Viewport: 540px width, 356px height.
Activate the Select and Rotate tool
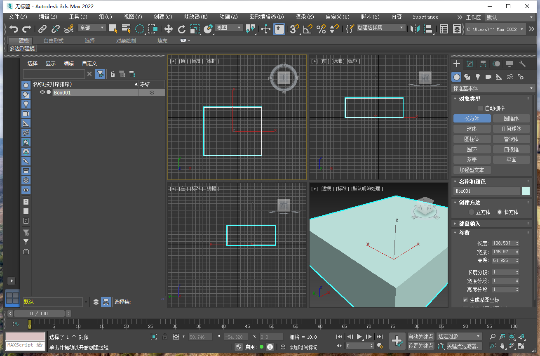182,29
